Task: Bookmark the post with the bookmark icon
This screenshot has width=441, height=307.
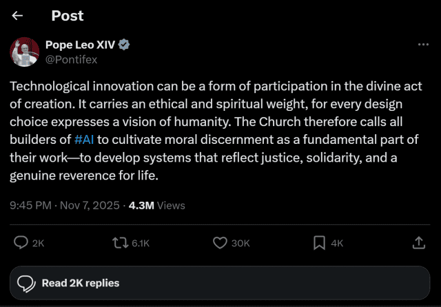Action: [x=320, y=242]
